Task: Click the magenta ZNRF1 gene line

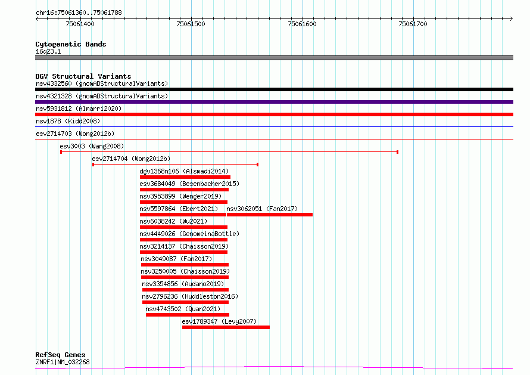Action: coord(274,368)
